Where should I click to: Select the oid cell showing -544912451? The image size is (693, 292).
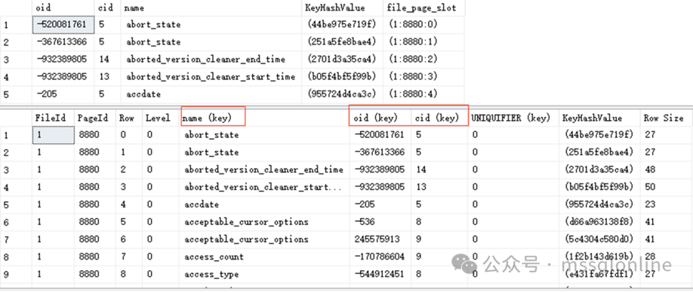379,274
